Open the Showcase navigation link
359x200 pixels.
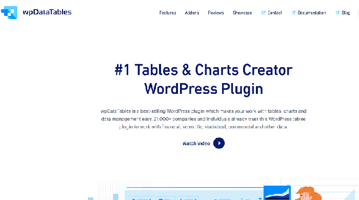pyautogui.click(x=242, y=13)
